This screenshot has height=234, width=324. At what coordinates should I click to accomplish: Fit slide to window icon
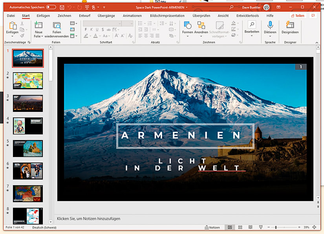click(x=315, y=227)
